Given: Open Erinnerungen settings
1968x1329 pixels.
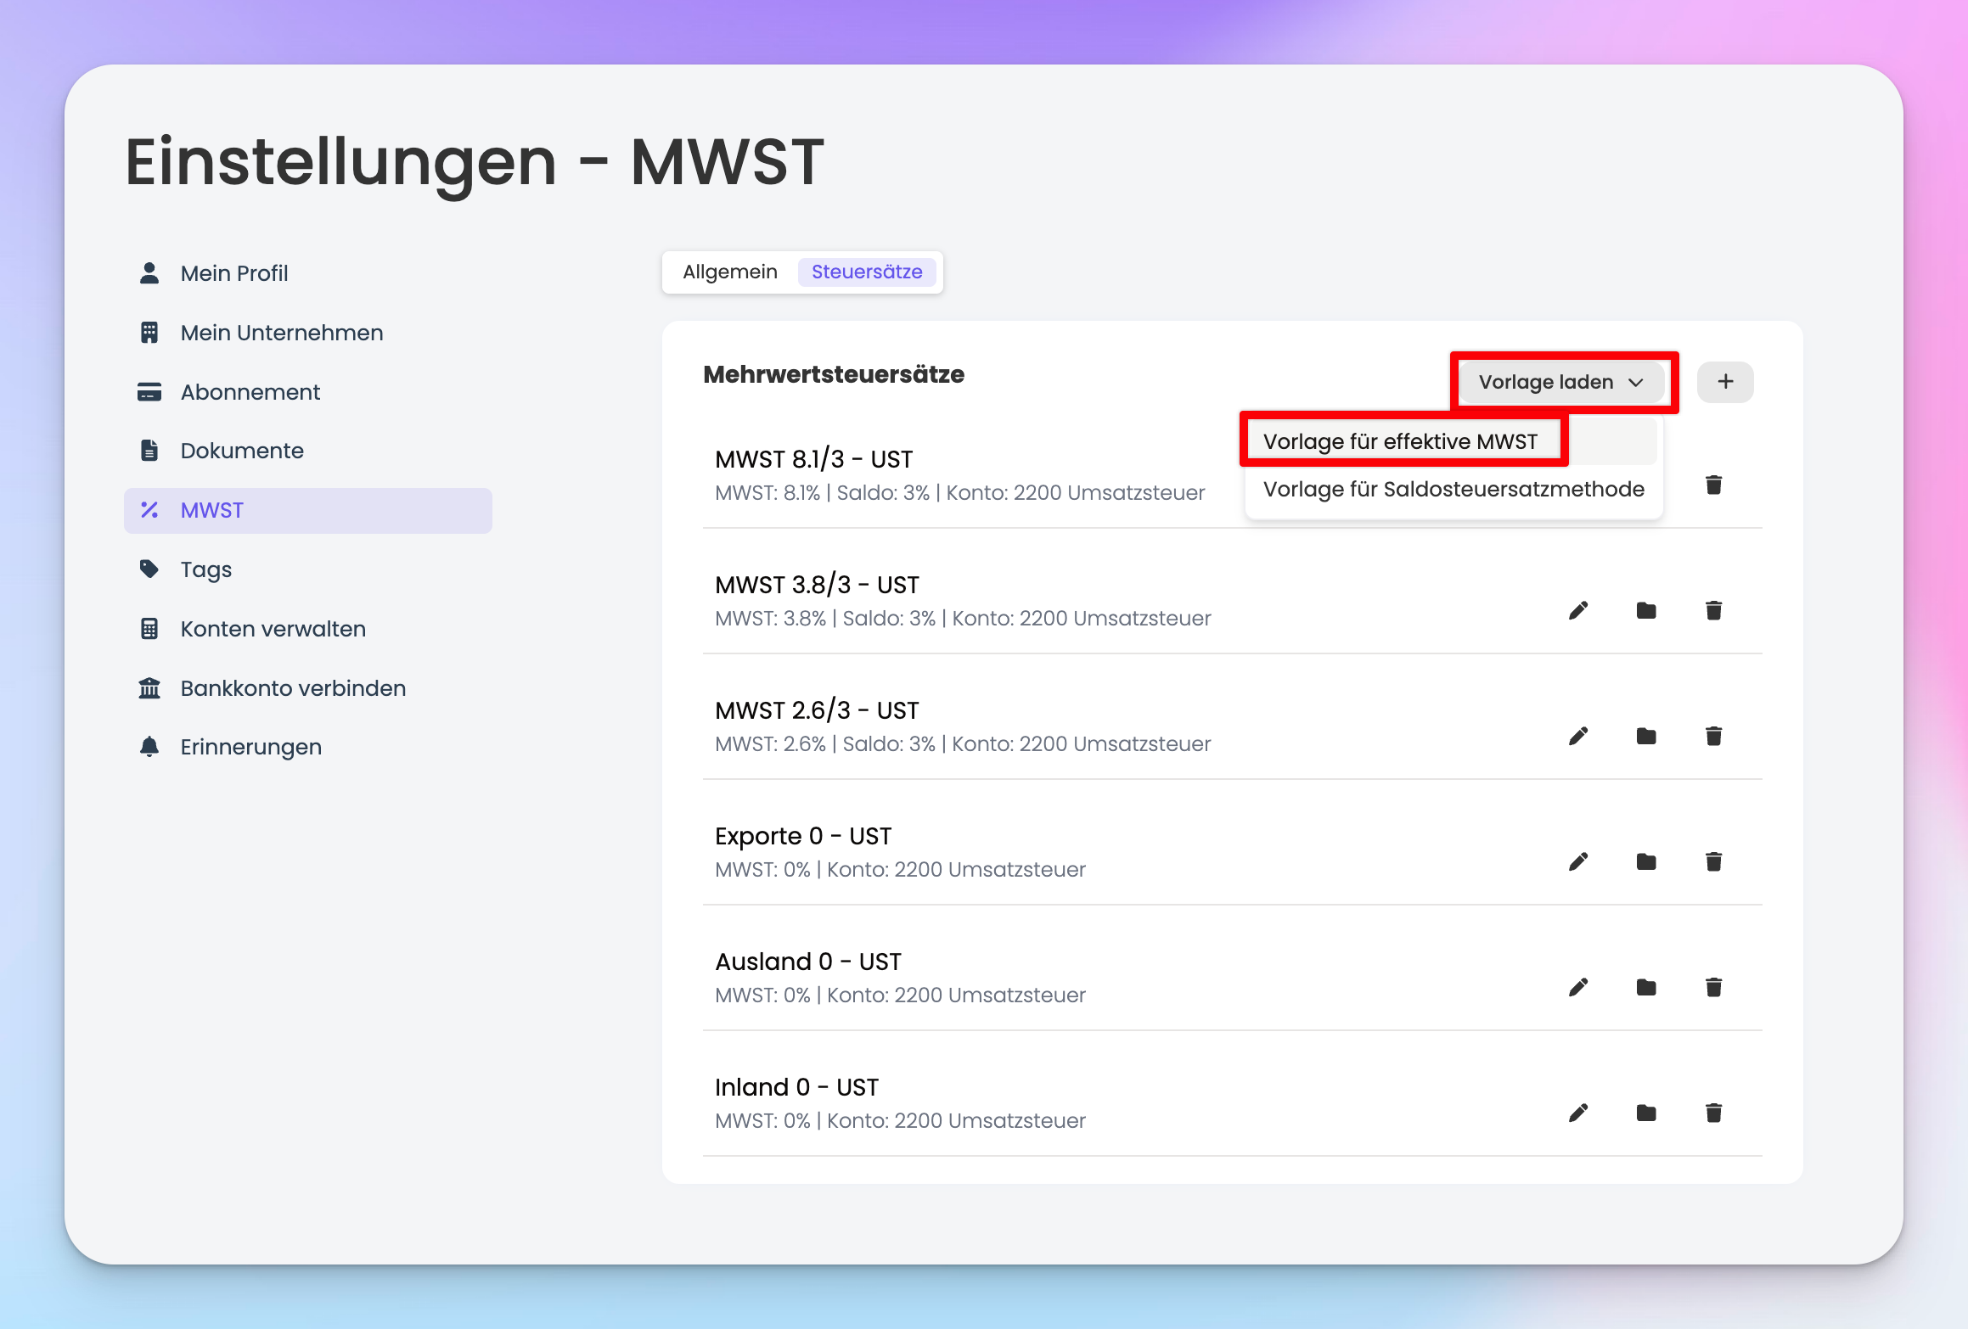Looking at the screenshot, I should 250,747.
